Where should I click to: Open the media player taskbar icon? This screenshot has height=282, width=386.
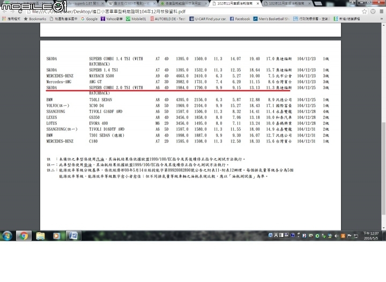coord(56,236)
